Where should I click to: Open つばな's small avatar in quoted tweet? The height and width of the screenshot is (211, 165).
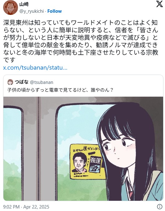click(10, 82)
